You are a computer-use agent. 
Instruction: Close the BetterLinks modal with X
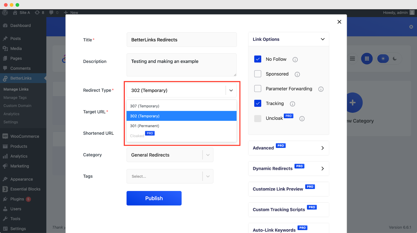[339, 22]
